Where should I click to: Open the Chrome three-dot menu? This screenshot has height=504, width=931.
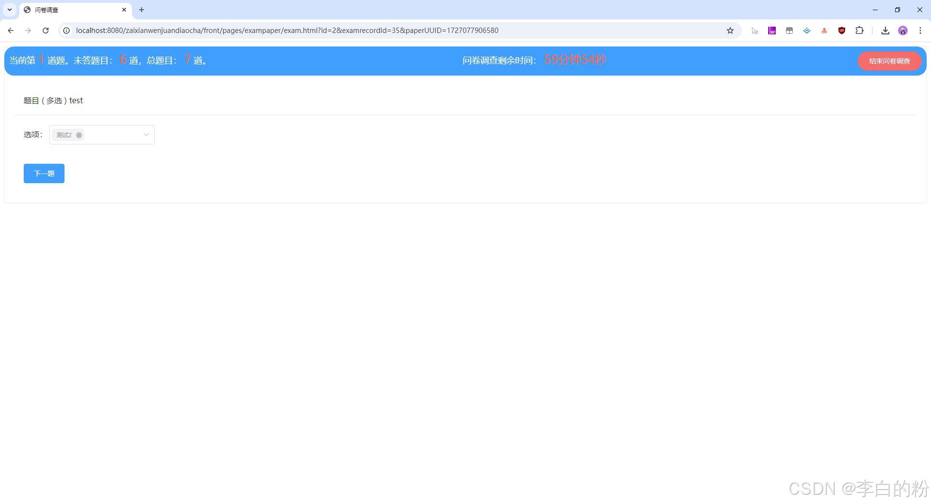click(920, 31)
